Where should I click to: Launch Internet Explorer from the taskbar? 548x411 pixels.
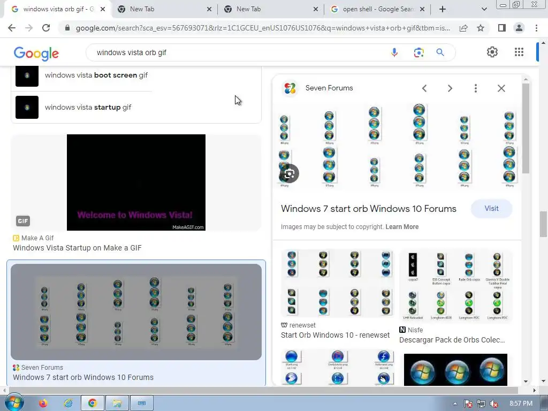pyautogui.click(x=68, y=404)
